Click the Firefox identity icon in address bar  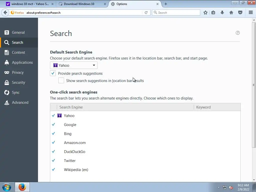tap(17, 12)
